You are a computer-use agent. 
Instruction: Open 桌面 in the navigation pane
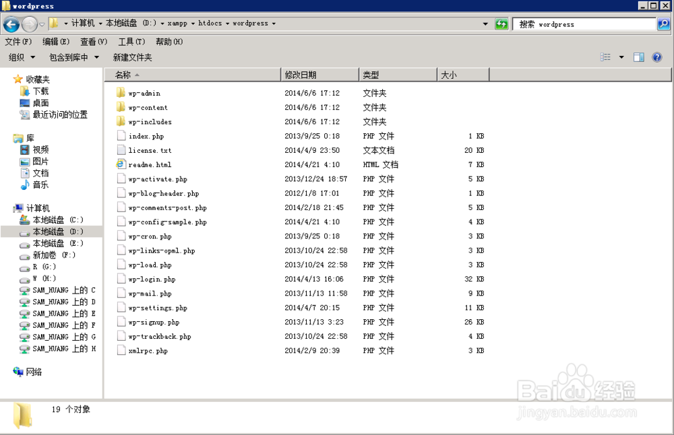pos(41,102)
